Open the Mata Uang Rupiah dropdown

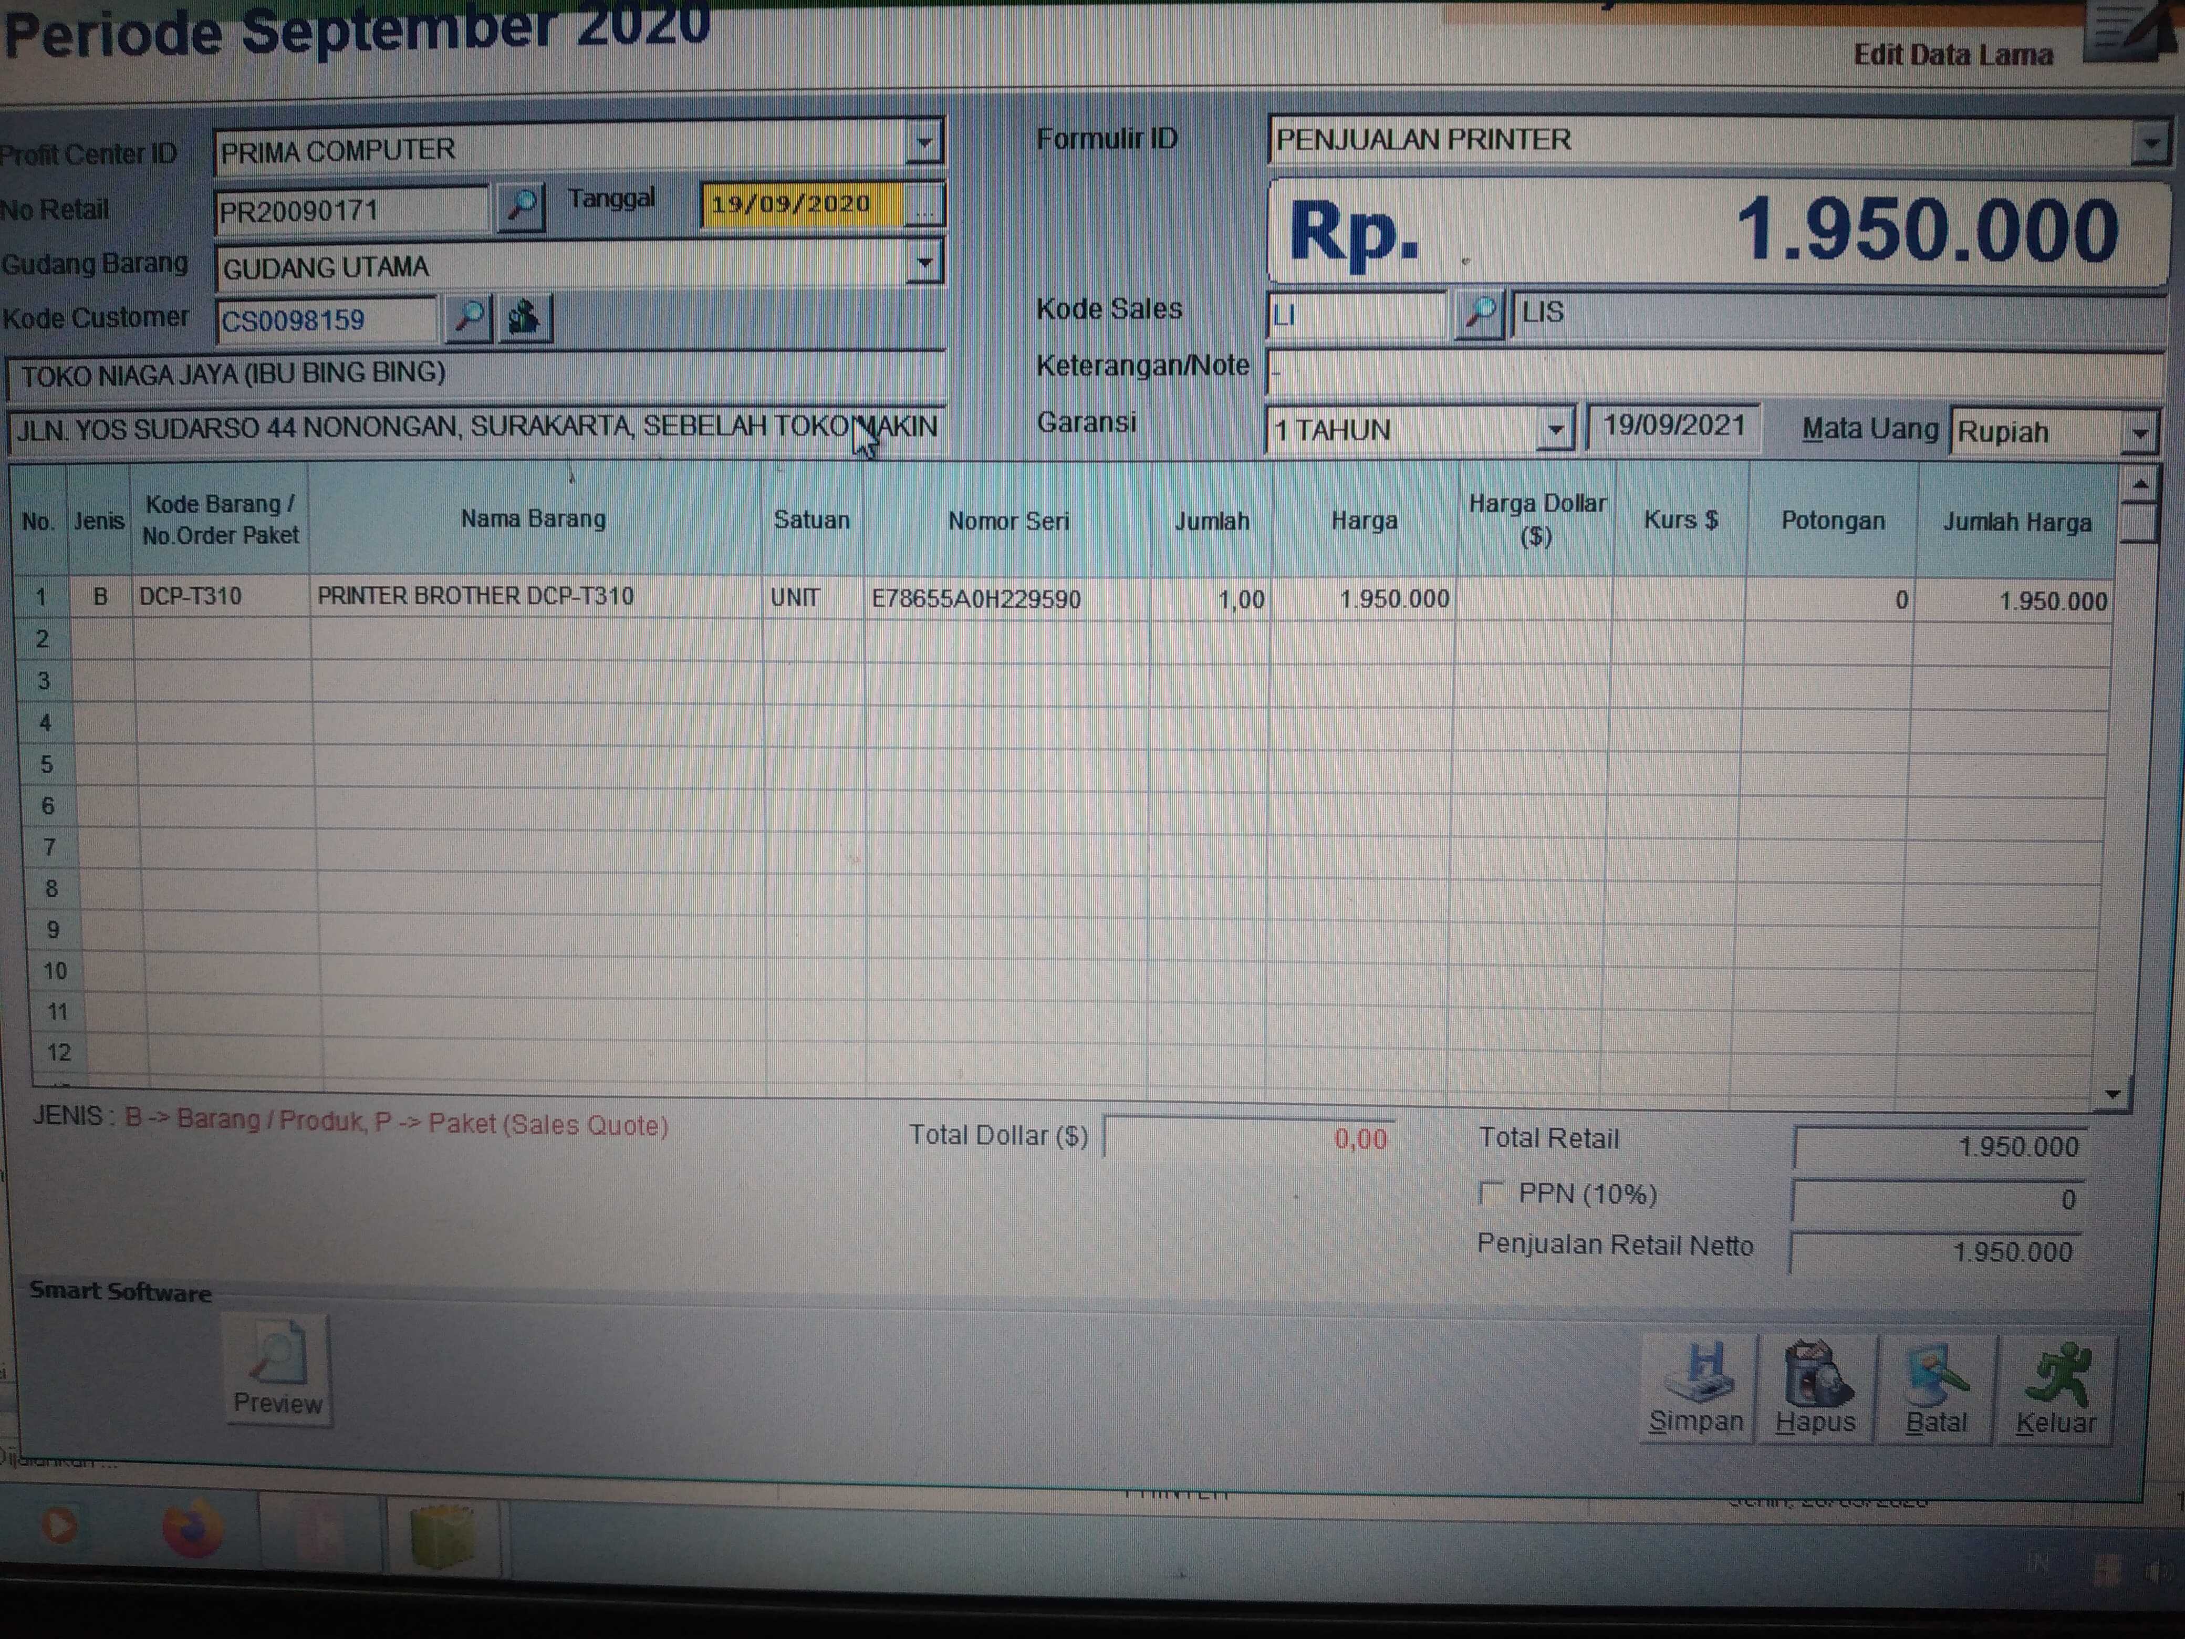(x=2139, y=434)
